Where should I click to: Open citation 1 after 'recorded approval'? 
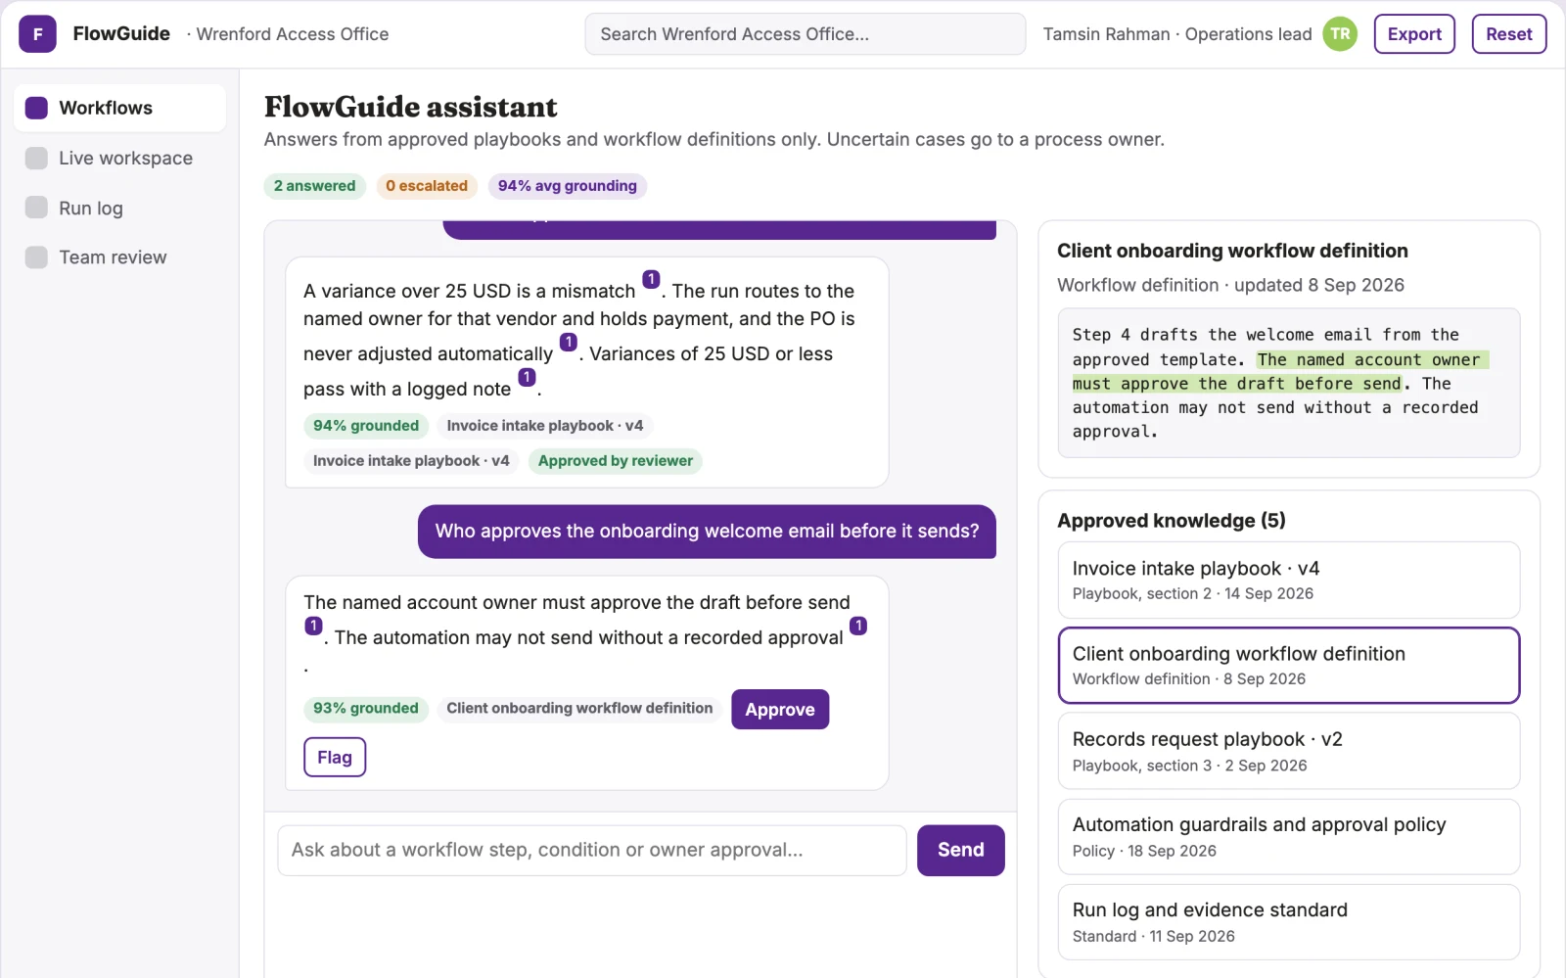click(x=858, y=626)
